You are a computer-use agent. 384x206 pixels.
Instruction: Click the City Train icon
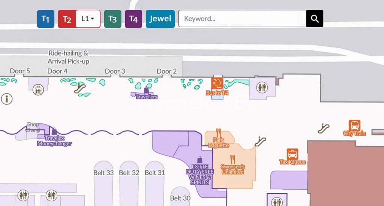click(x=355, y=126)
